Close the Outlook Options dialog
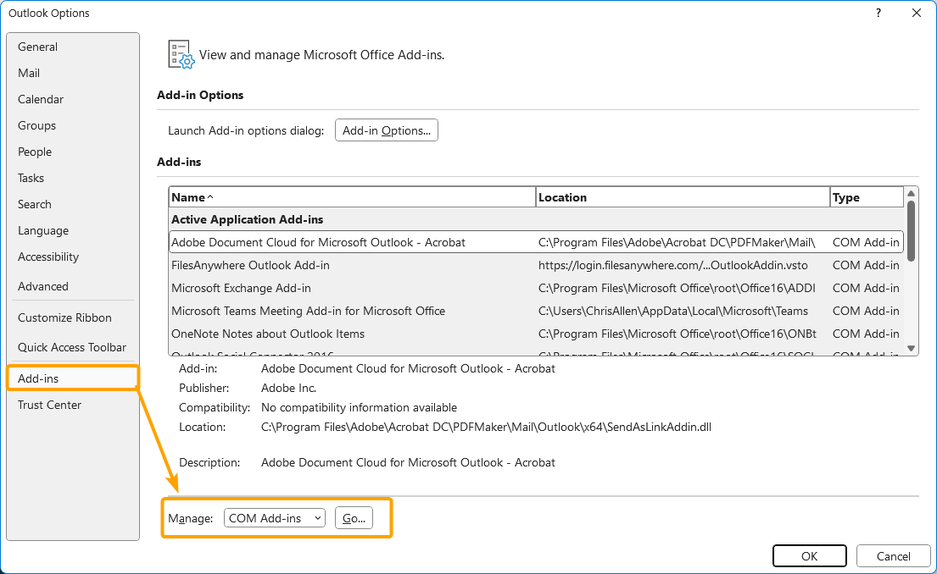Screen dimensions: 937x574 pyautogui.click(x=917, y=14)
